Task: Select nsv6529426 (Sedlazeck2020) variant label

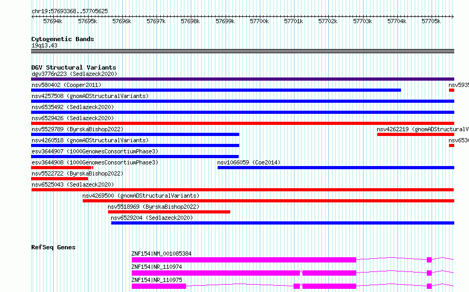Action: pyautogui.click(x=73, y=118)
